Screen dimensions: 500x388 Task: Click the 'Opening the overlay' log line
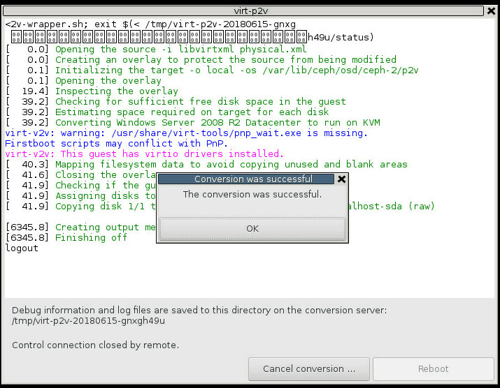(83, 80)
